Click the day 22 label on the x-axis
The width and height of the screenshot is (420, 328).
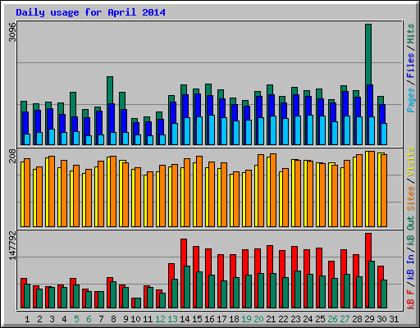tap(283, 319)
